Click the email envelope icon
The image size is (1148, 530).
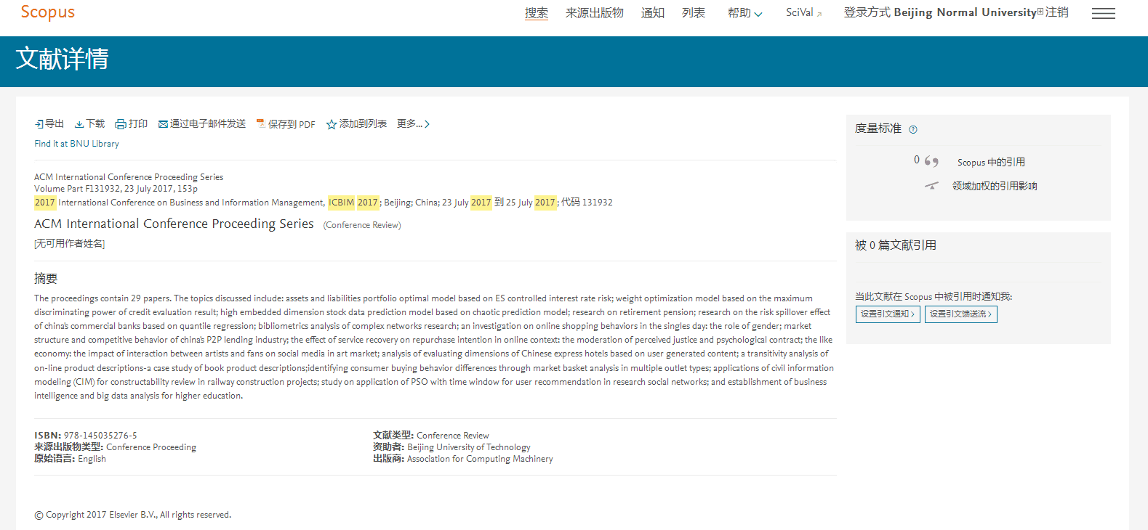point(164,124)
